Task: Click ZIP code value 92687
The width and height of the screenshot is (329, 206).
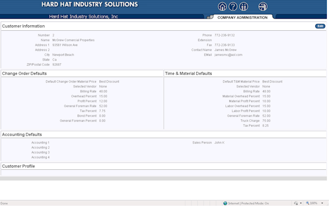Action: click(56, 64)
